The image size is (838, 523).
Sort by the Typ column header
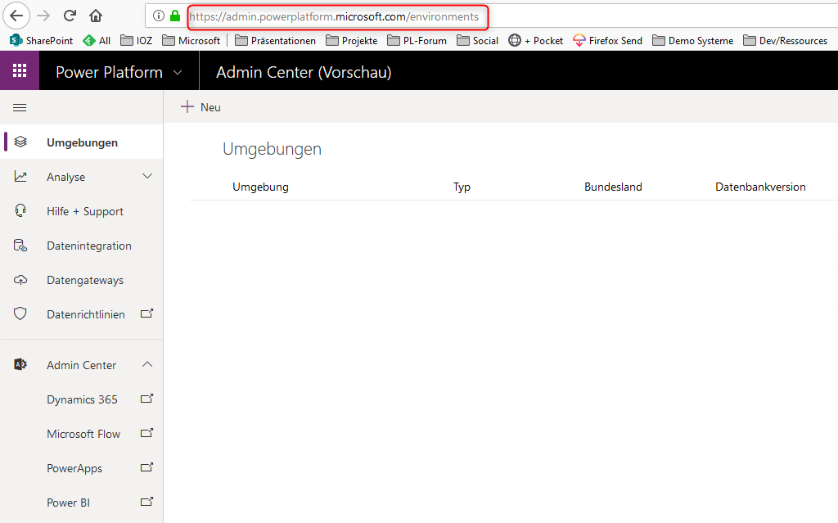point(462,187)
